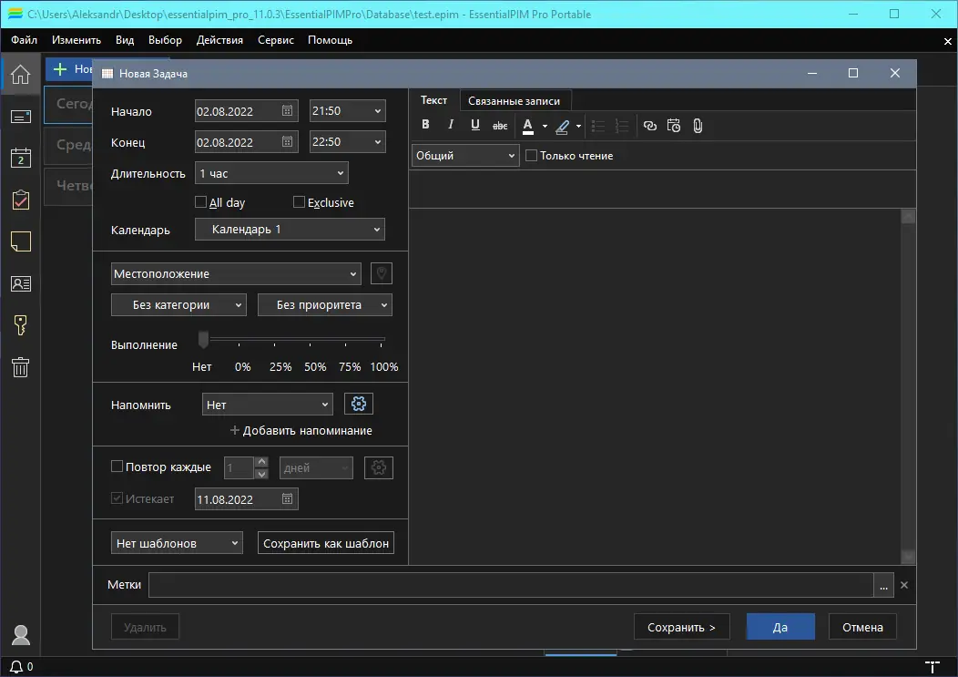Select the Calendar module in the sidebar

20,158
